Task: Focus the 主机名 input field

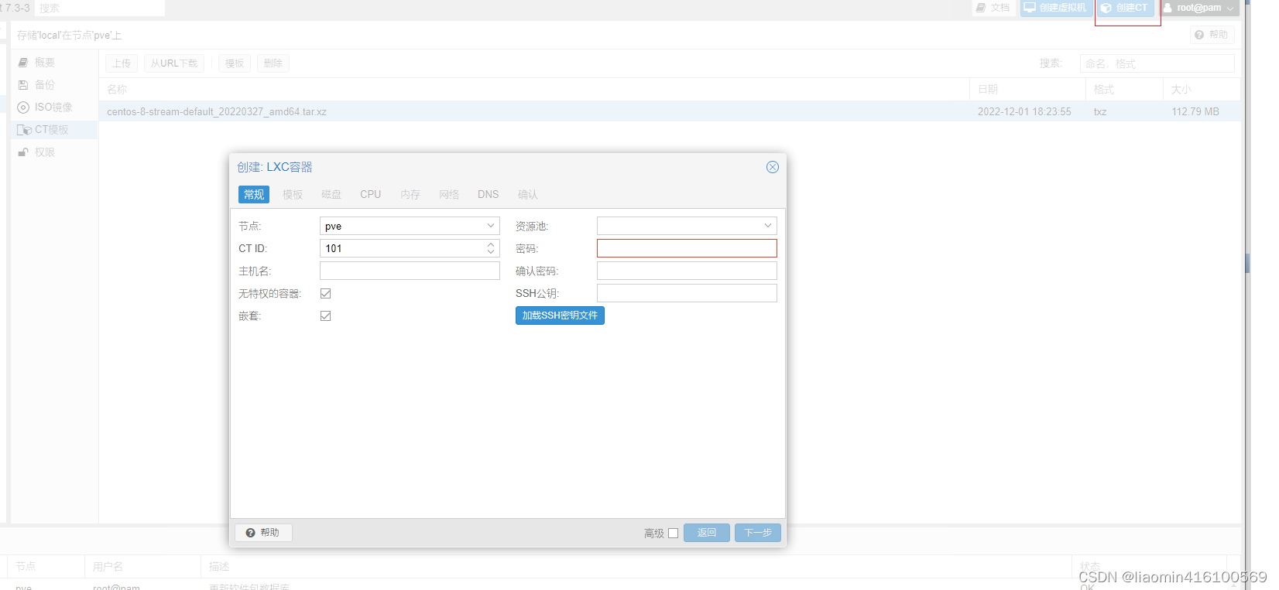Action: [410, 271]
